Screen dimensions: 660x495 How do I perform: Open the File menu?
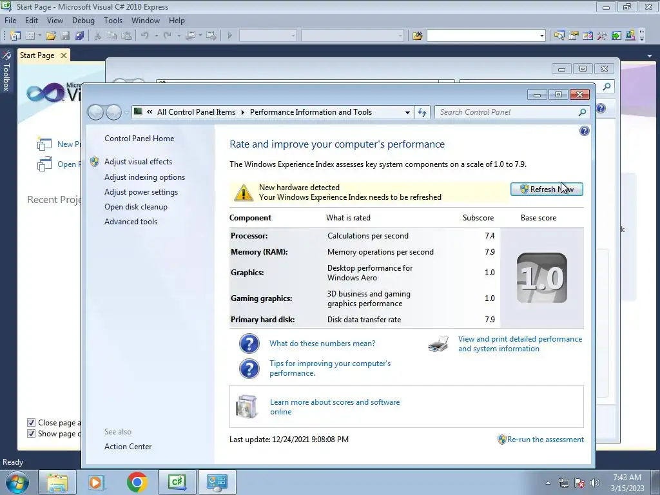pyautogui.click(x=10, y=21)
